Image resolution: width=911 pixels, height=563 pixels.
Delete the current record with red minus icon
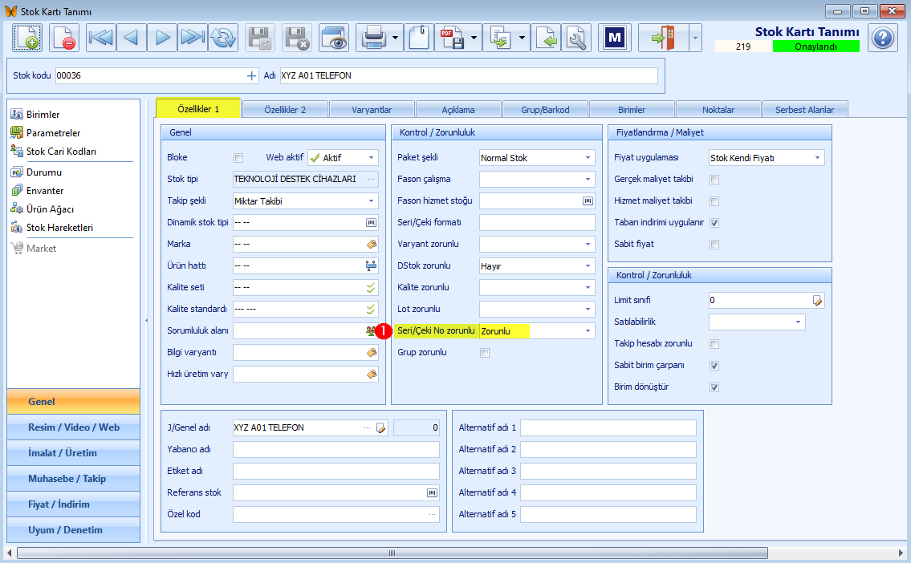click(x=63, y=38)
